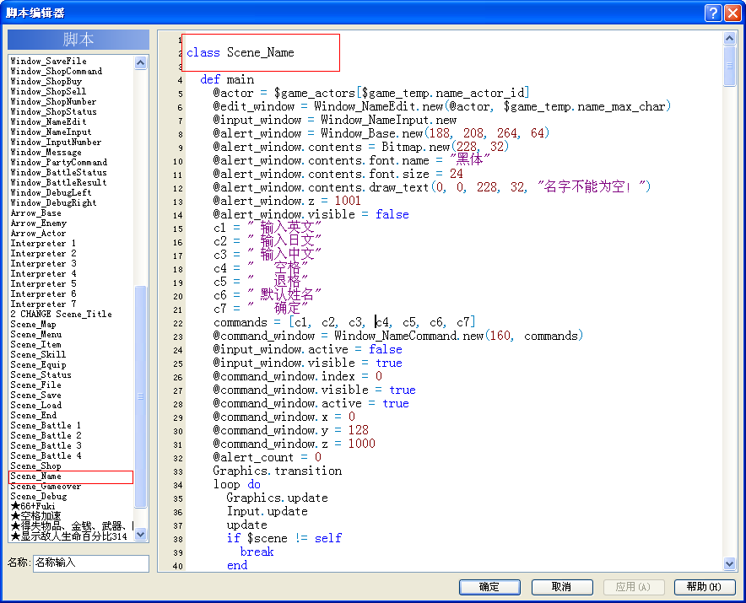Select Window_SaveFile script
The width and height of the screenshot is (746, 603).
pyautogui.click(x=49, y=61)
